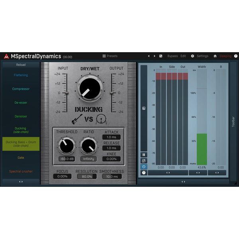Open meters help question mark icon
Viewport: 239px width, 239px height.
click(144, 173)
